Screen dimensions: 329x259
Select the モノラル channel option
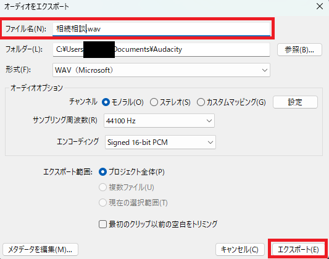coord(123,102)
